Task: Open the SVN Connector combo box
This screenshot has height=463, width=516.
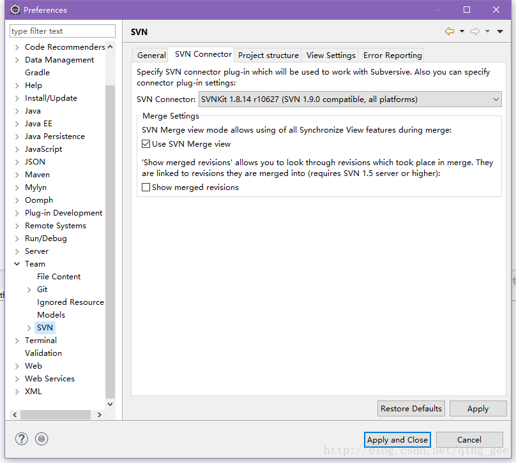Action: (350, 99)
